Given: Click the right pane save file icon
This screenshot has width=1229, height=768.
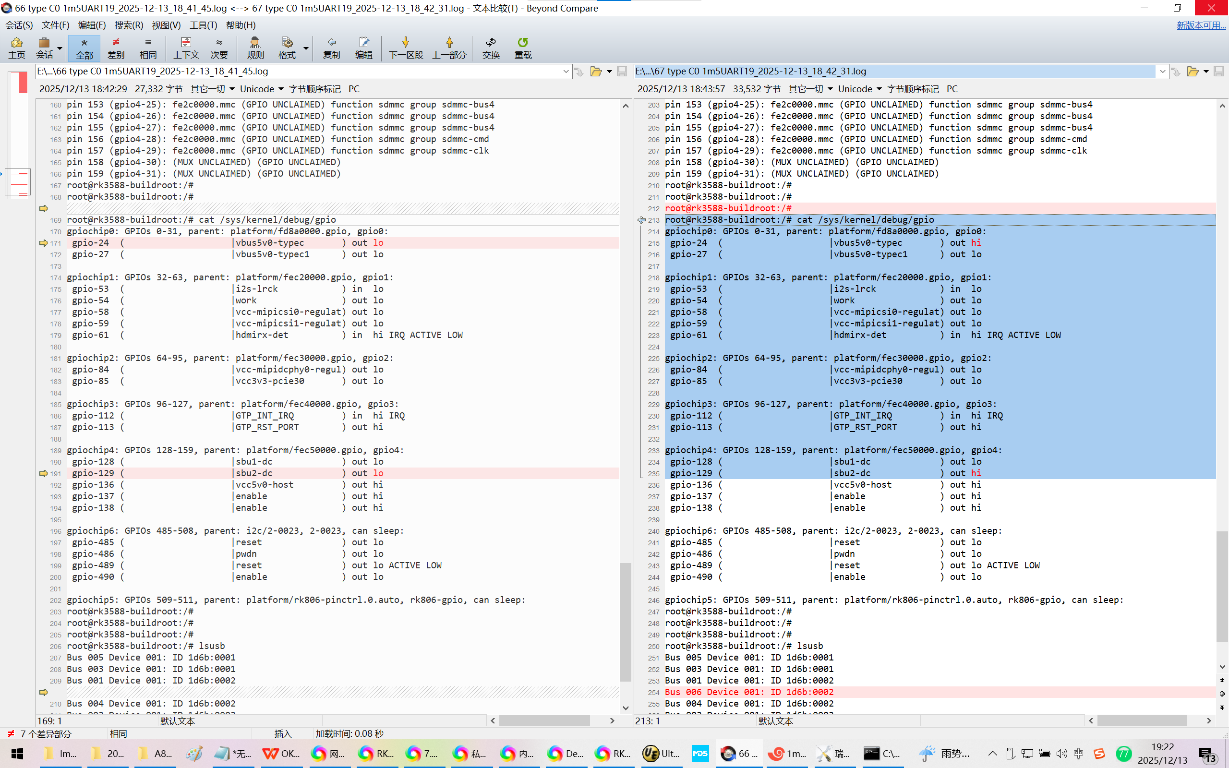Looking at the screenshot, I should [1218, 72].
